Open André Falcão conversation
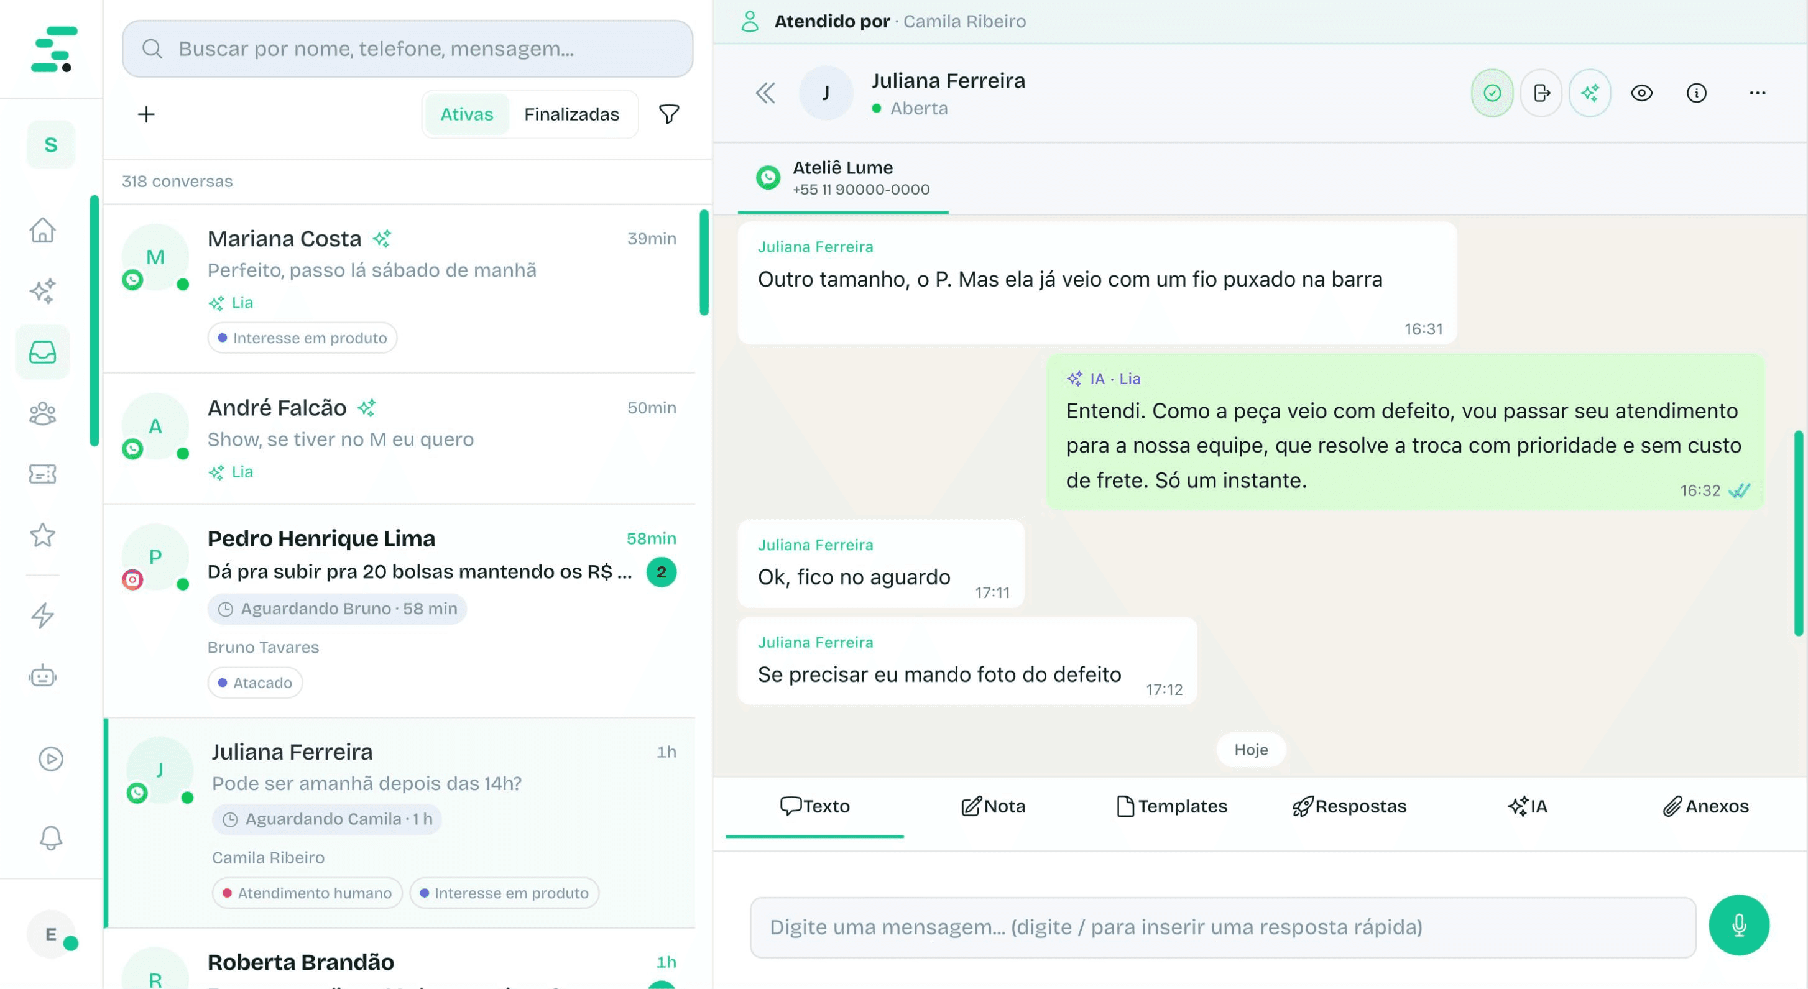Image resolution: width=1808 pixels, height=989 pixels. pos(400,439)
